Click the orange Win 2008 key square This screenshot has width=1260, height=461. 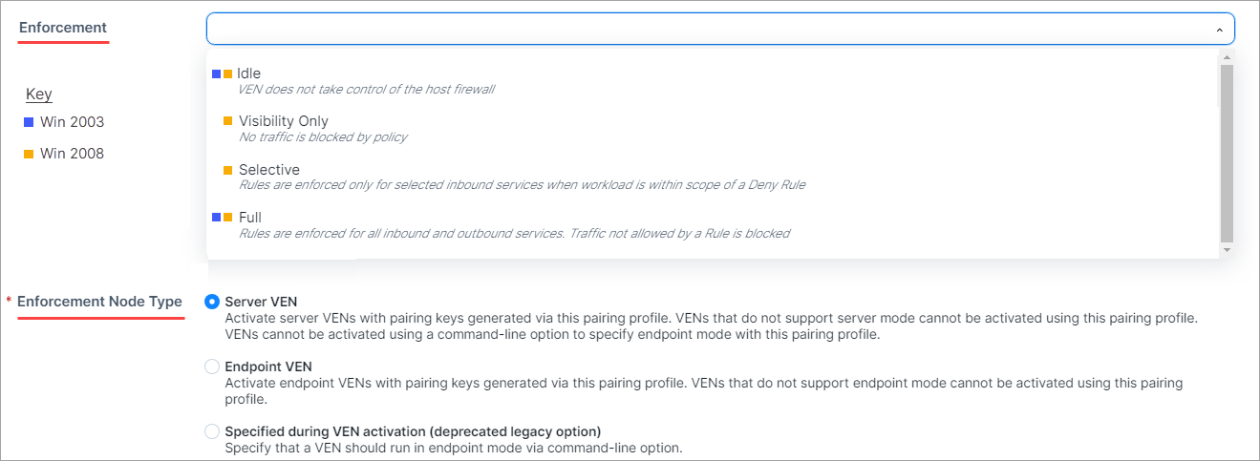coord(29,154)
